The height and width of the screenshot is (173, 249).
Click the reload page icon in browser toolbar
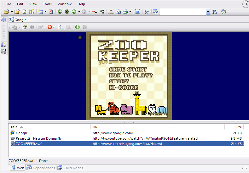60,27
